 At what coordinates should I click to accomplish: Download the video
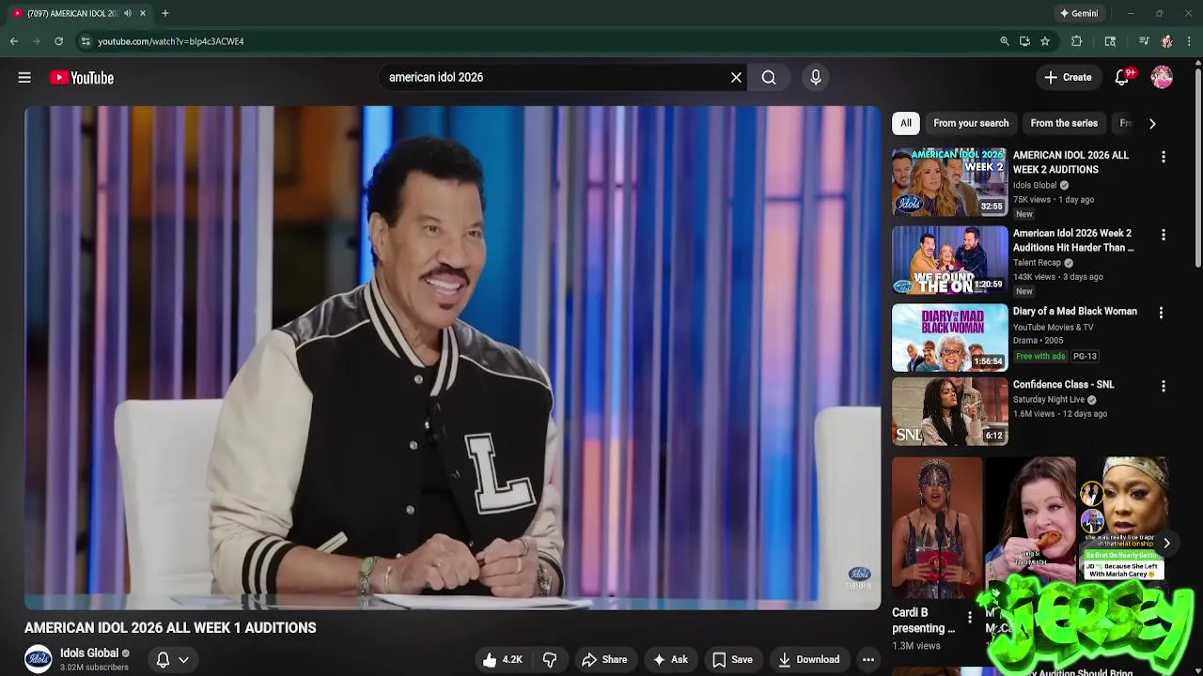[x=808, y=660]
